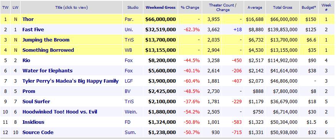Open Tyler Perry's Madea's Big Happy Family
The width and height of the screenshot is (336, 139).
point(71,81)
